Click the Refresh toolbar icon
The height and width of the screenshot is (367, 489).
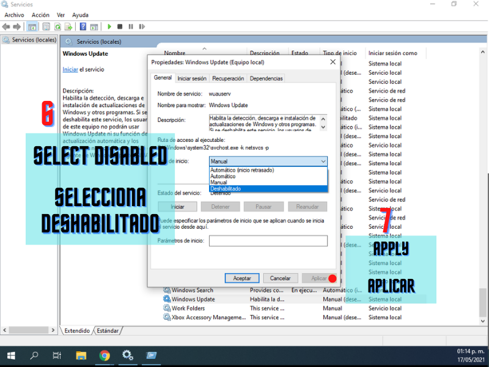(57, 27)
